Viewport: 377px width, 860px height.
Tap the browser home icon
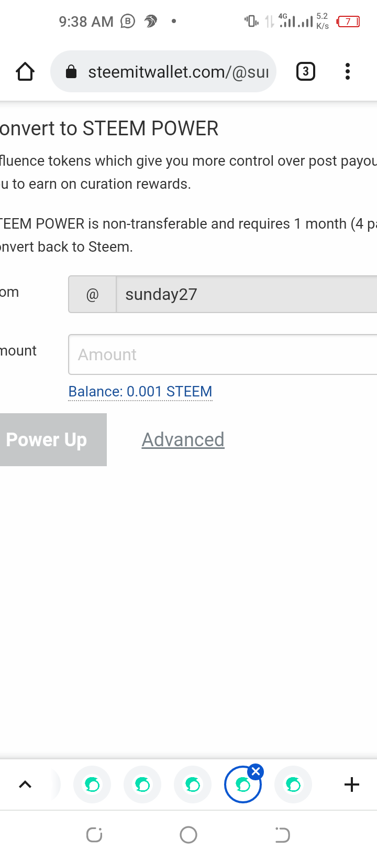(25, 71)
